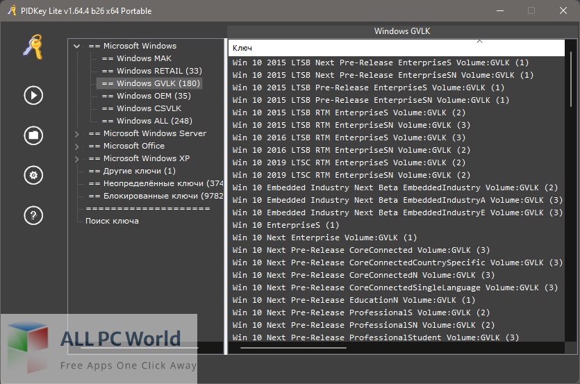Select Windows ALL (248) entry

click(147, 121)
